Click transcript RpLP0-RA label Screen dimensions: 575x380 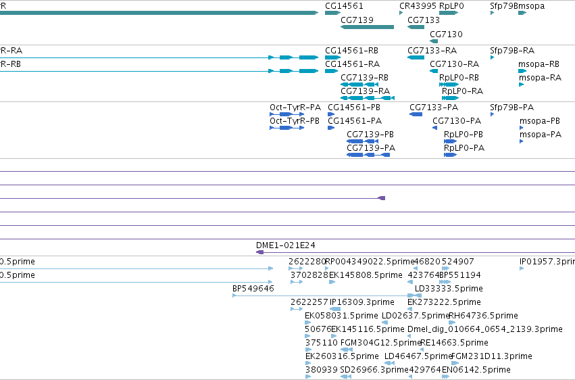pos(462,91)
